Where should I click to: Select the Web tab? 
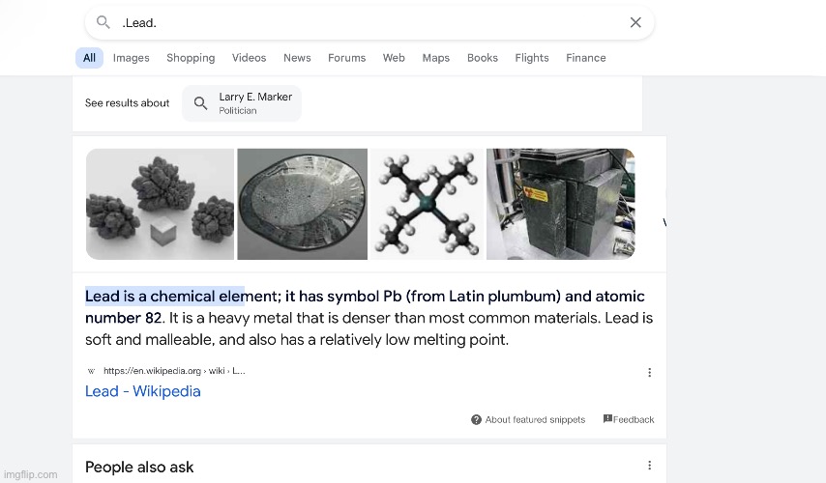(x=394, y=58)
